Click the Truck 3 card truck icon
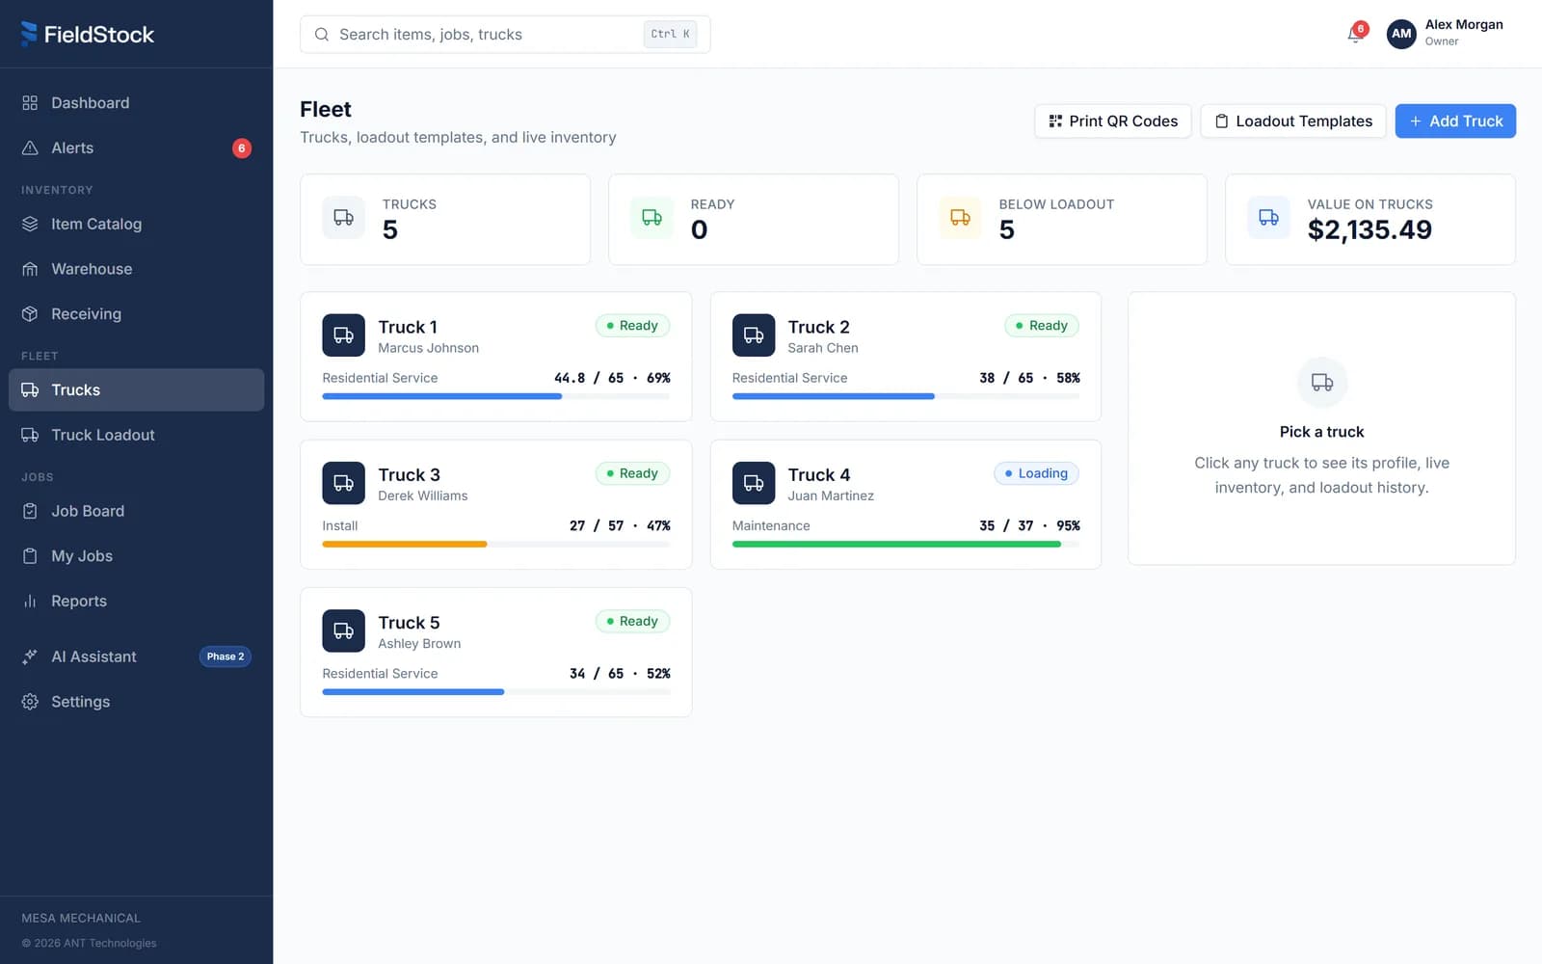Screen dimensions: 1542x964 click(343, 483)
